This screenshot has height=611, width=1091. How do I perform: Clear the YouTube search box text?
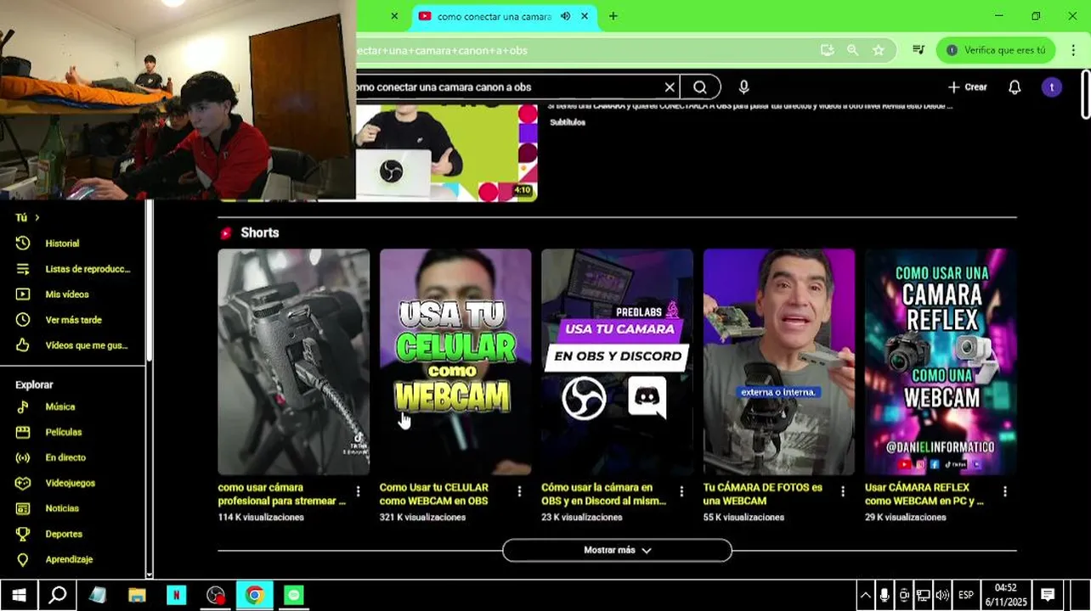[x=670, y=87]
